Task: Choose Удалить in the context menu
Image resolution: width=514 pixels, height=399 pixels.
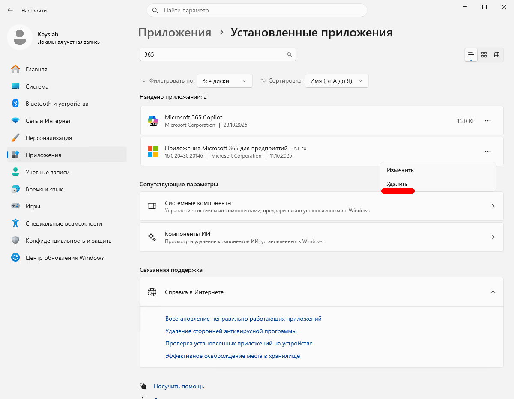Action: point(438,184)
